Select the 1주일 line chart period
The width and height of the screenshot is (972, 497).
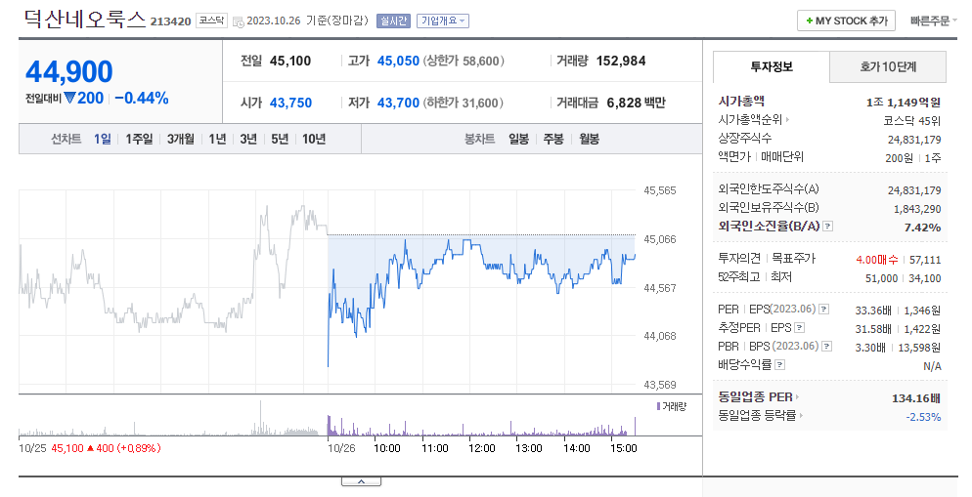point(139,140)
